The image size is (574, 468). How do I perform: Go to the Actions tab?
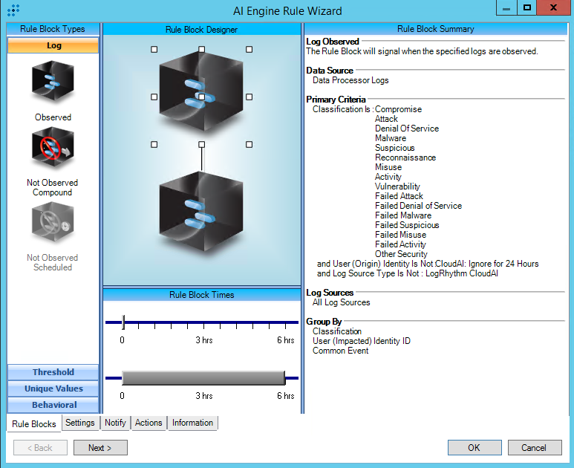[149, 423]
